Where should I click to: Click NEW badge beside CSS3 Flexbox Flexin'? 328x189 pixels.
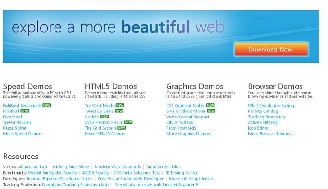pyautogui.click(x=128, y=122)
